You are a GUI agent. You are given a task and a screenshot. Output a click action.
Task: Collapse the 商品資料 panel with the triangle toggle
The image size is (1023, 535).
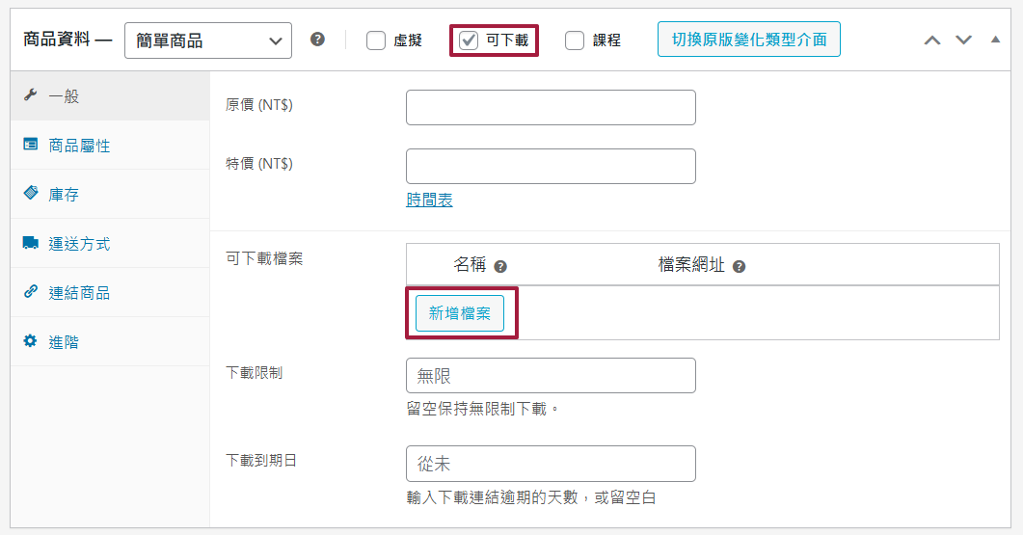995,40
